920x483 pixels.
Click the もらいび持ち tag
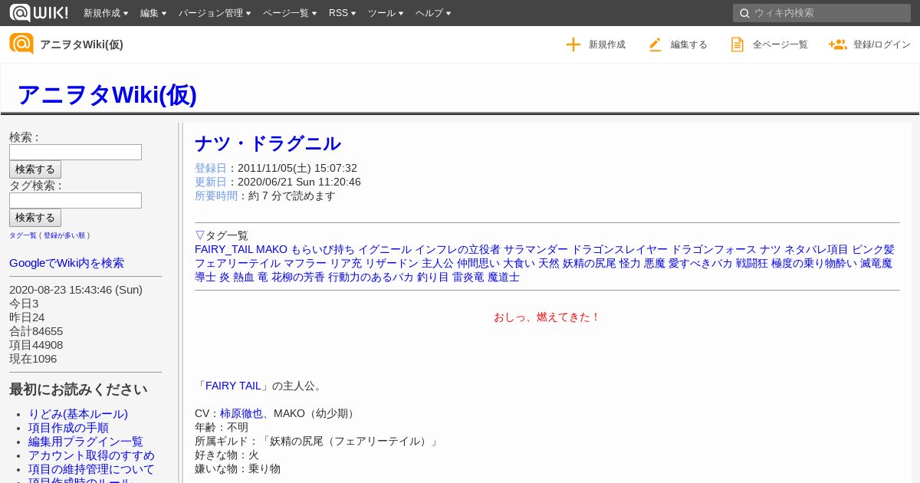[323, 249]
